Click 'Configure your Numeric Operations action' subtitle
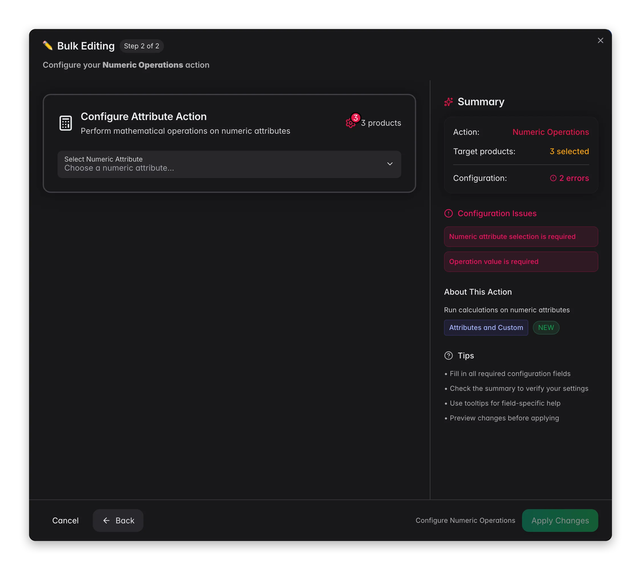 point(126,65)
